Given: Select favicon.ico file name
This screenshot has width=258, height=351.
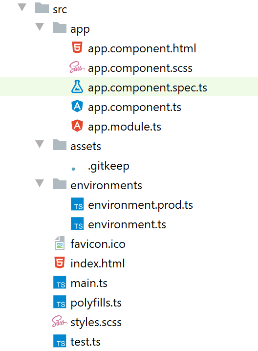Looking at the screenshot, I should click(98, 244).
